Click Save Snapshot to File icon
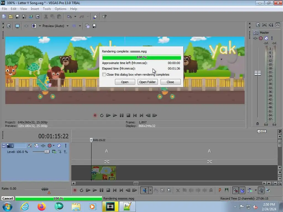283x212 pixels. [94, 26]
